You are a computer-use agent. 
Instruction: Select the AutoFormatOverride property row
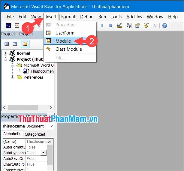(25, 147)
